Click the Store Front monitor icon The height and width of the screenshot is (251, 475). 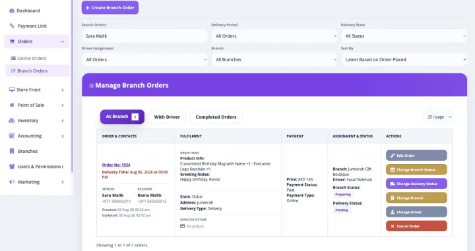click(x=12, y=90)
